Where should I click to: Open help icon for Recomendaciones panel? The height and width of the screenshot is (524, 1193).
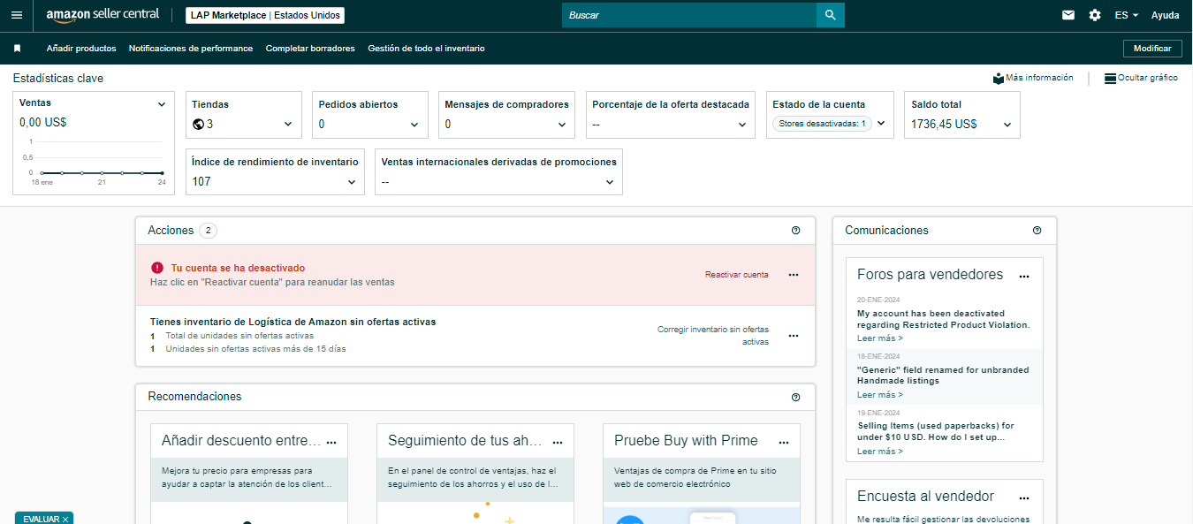tap(795, 397)
